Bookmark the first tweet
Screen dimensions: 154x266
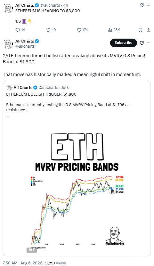[141, 30]
